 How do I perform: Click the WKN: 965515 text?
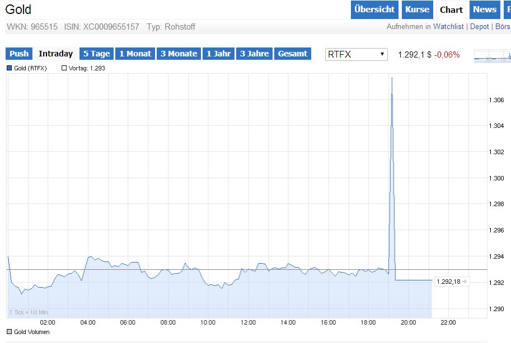pos(32,27)
